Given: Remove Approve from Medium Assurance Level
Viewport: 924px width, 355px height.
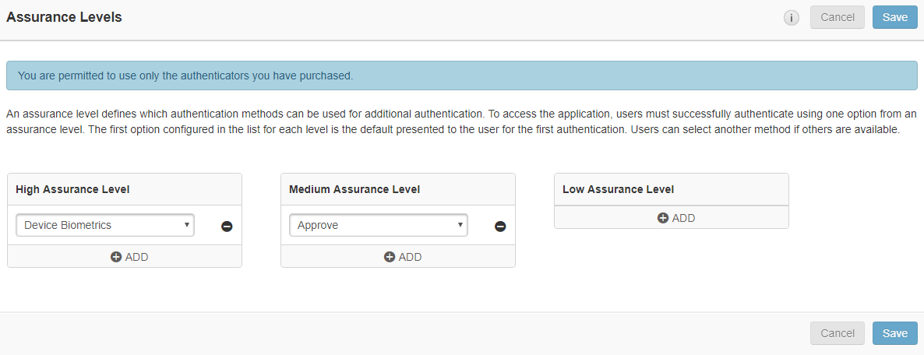Looking at the screenshot, I should 500,227.
